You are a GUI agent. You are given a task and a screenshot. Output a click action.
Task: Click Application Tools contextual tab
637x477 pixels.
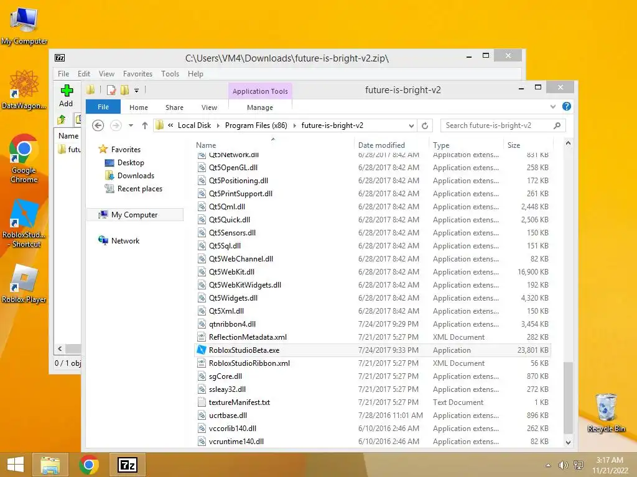(260, 91)
